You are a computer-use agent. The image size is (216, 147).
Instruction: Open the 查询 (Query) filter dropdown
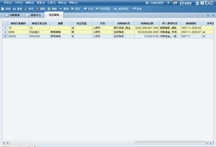[x=64, y=9]
